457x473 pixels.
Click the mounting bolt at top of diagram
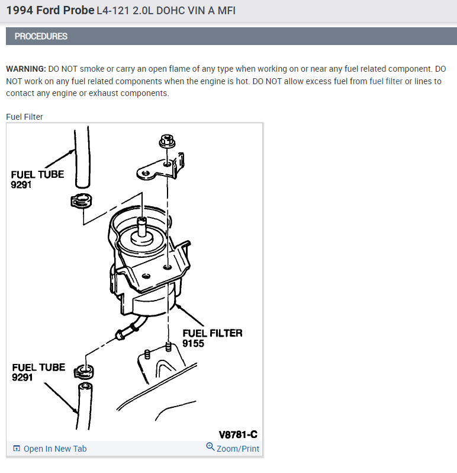(167, 142)
